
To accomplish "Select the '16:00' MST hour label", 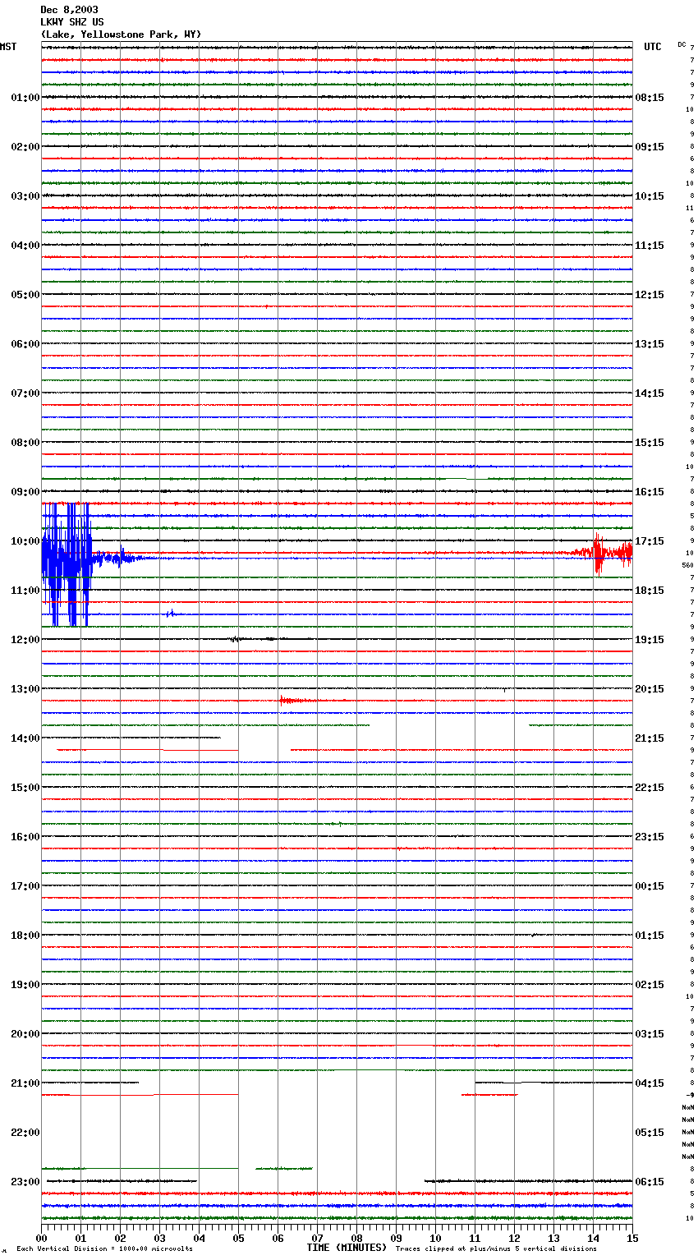I will [x=25, y=837].
